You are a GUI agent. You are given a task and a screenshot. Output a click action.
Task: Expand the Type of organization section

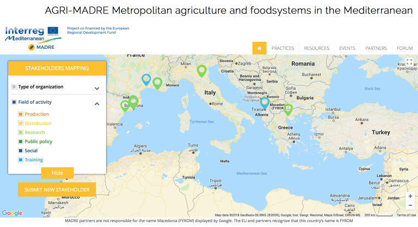[x=97, y=89]
